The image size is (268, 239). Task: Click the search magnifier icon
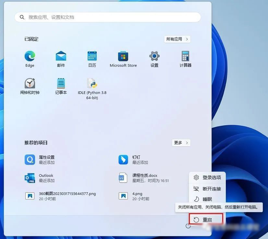click(22, 17)
